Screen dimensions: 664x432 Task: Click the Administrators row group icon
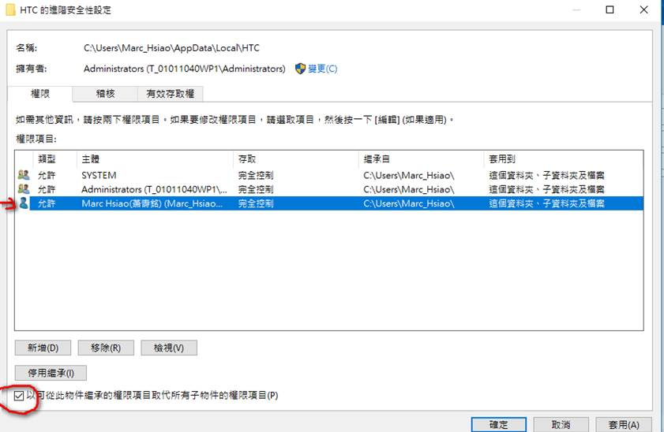point(24,188)
